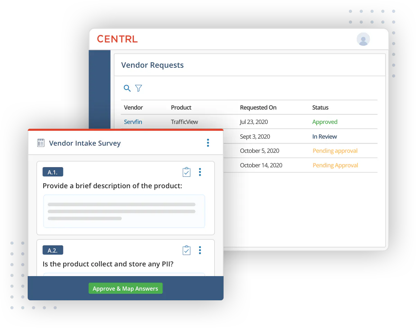Screen dimensions: 416x328
Task: Open the three-dot menu for question A.1.
Action: pos(200,172)
